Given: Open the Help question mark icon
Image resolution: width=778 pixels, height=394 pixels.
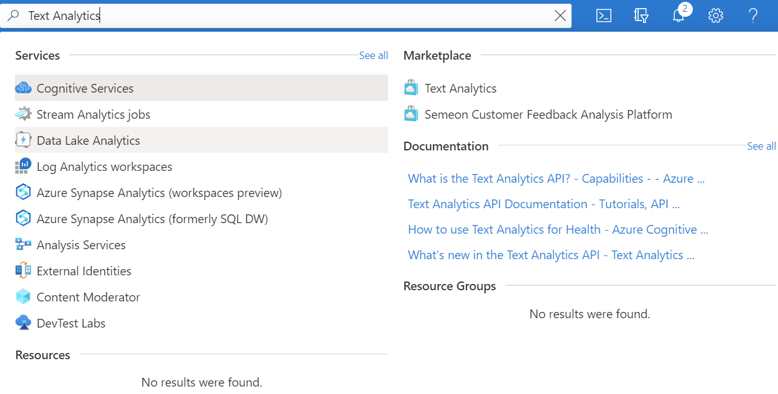Looking at the screenshot, I should point(753,16).
